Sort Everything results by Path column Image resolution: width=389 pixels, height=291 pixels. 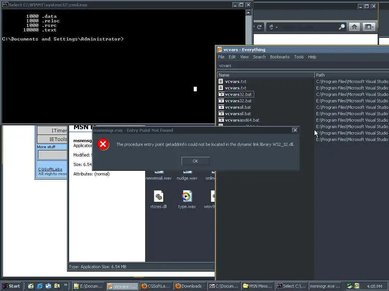pyautogui.click(x=351, y=75)
